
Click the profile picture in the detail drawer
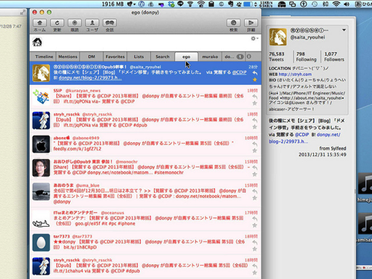(278, 36)
